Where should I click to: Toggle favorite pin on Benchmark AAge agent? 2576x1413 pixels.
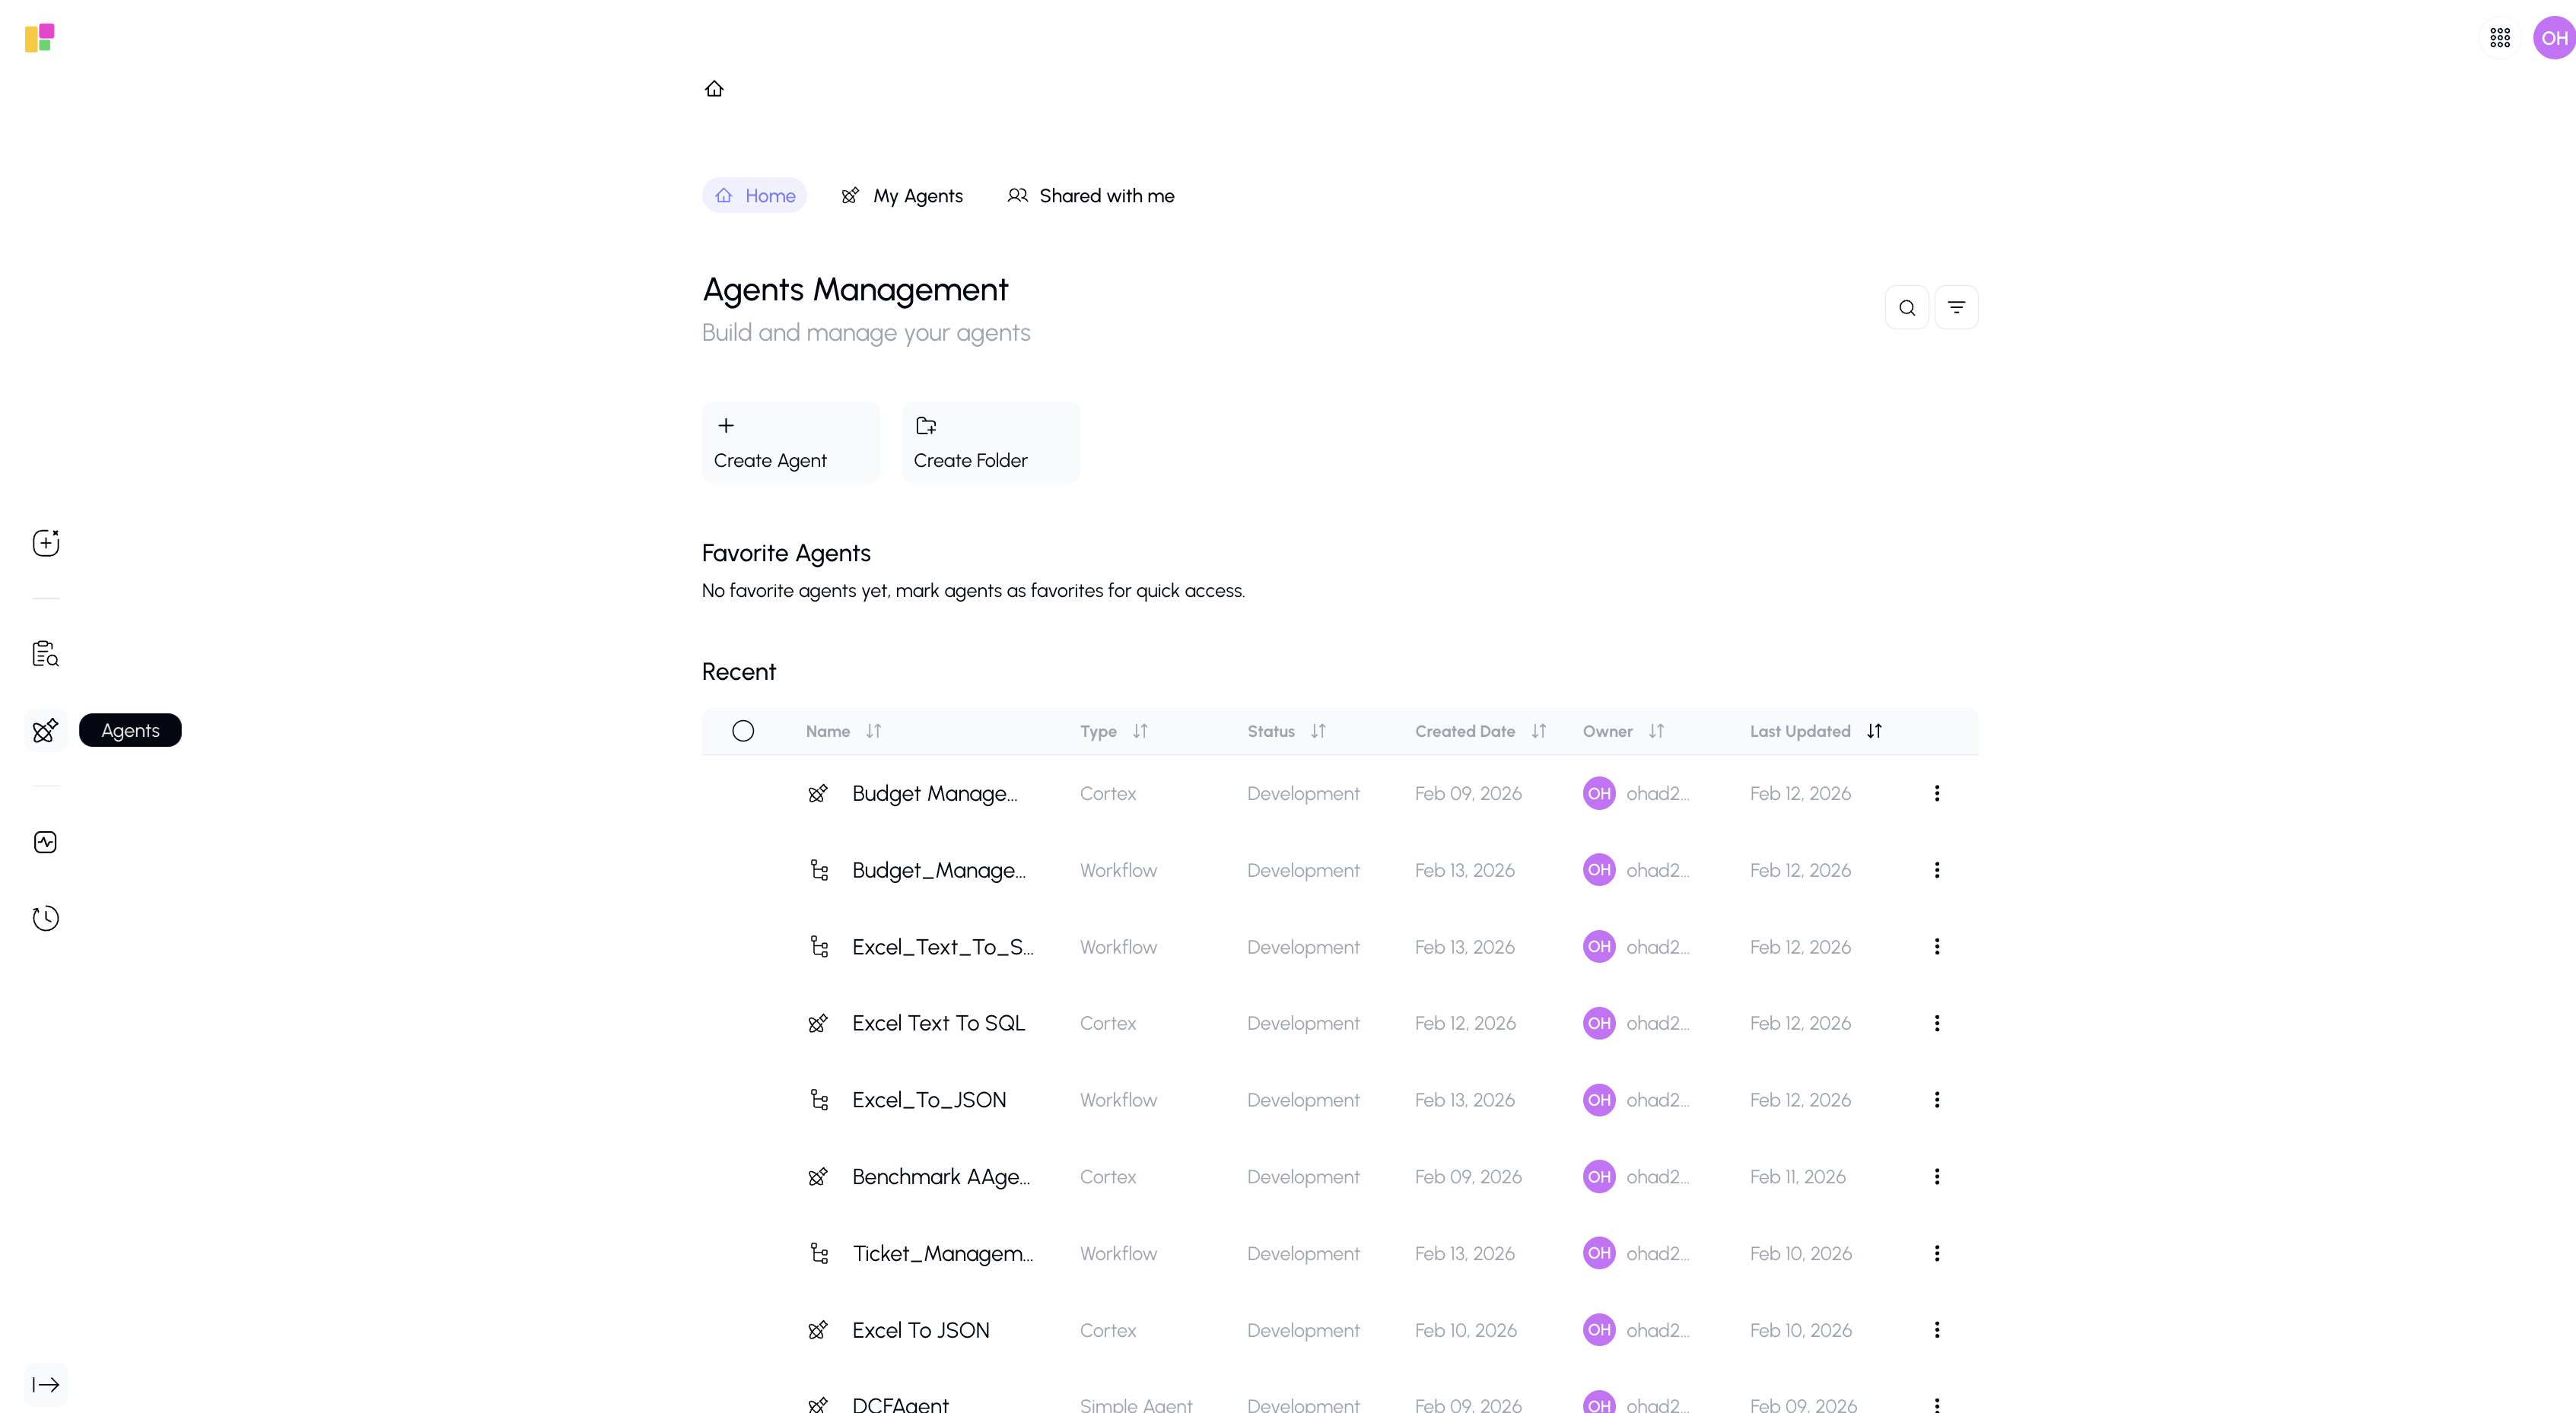(x=819, y=1176)
